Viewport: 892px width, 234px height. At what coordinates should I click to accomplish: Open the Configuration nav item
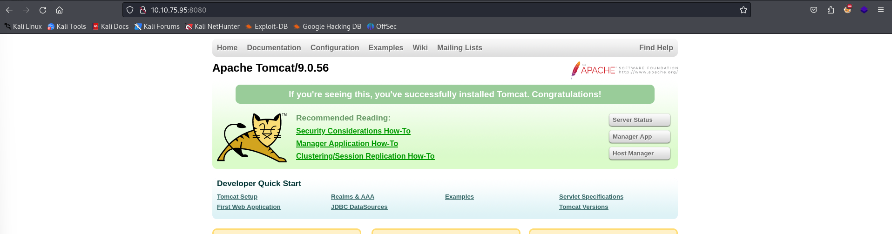click(335, 47)
